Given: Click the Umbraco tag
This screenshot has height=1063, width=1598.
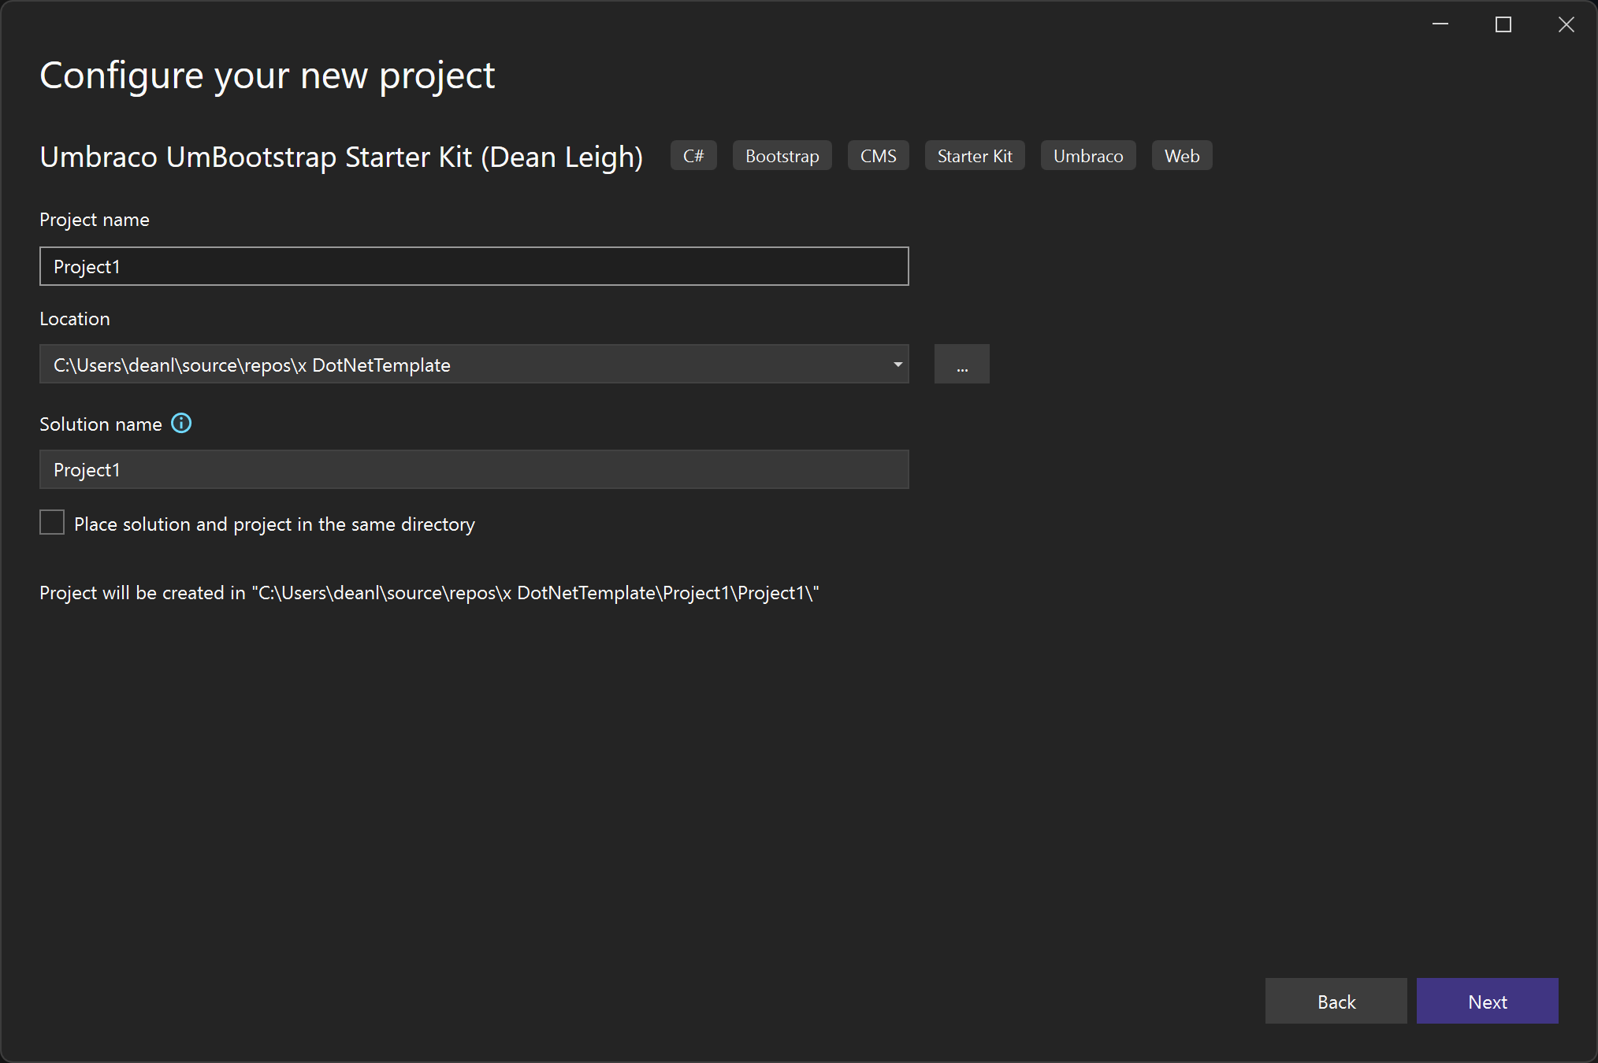Looking at the screenshot, I should pyautogui.click(x=1087, y=156).
